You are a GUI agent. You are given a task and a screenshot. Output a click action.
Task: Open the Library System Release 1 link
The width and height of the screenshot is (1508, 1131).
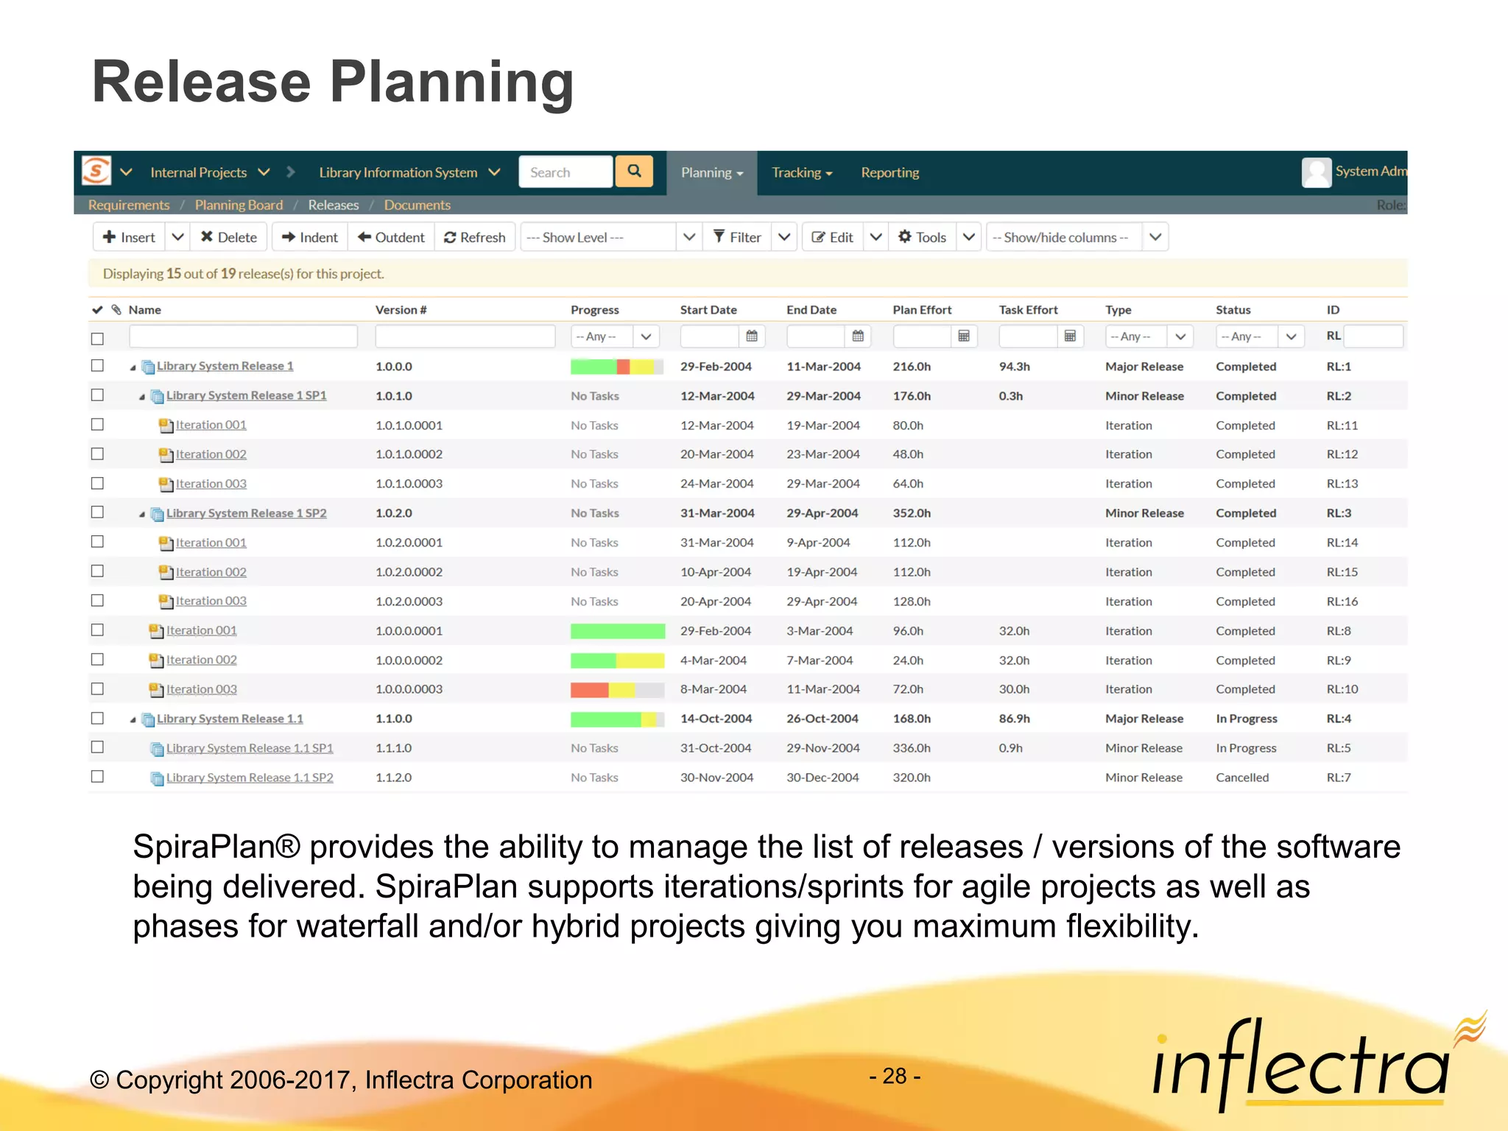[x=225, y=366]
